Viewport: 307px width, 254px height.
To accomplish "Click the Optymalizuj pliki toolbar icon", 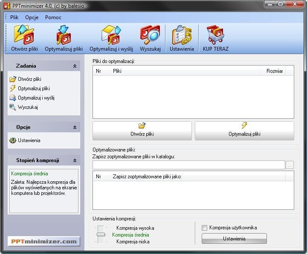I will click(x=64, y=35).
